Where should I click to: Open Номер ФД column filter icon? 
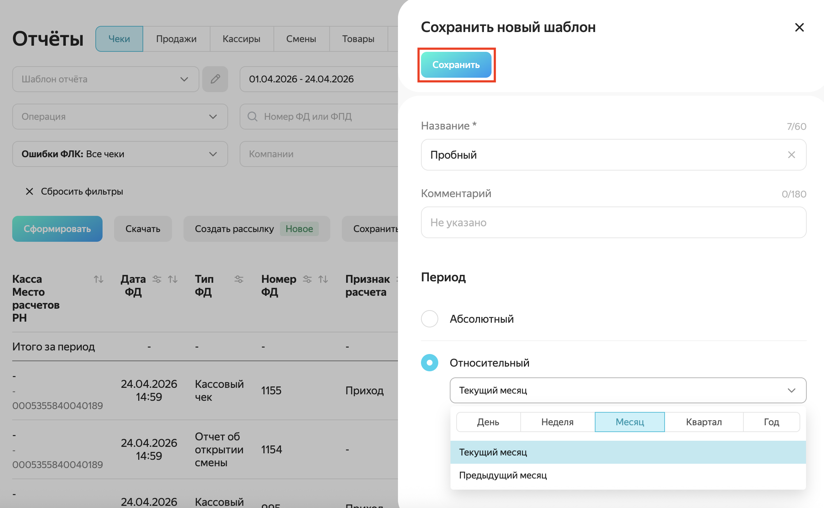(x=307, y=279)
